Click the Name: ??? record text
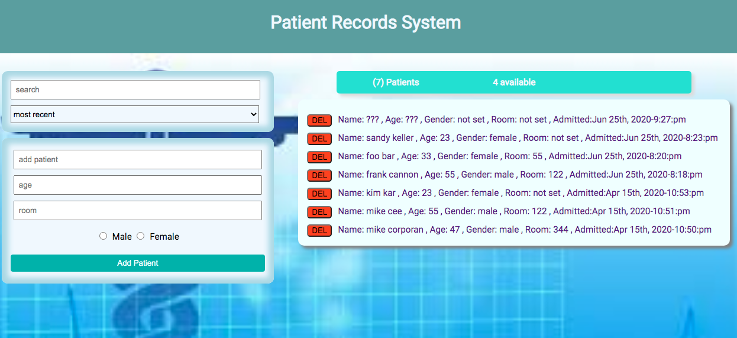This screenshot has height=338, width=737. coord(512,120)
